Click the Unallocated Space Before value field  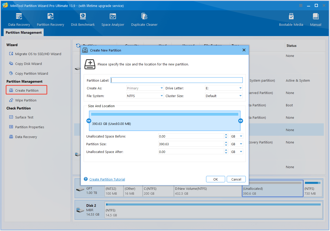pyautogui.click(x=191, y=136)
